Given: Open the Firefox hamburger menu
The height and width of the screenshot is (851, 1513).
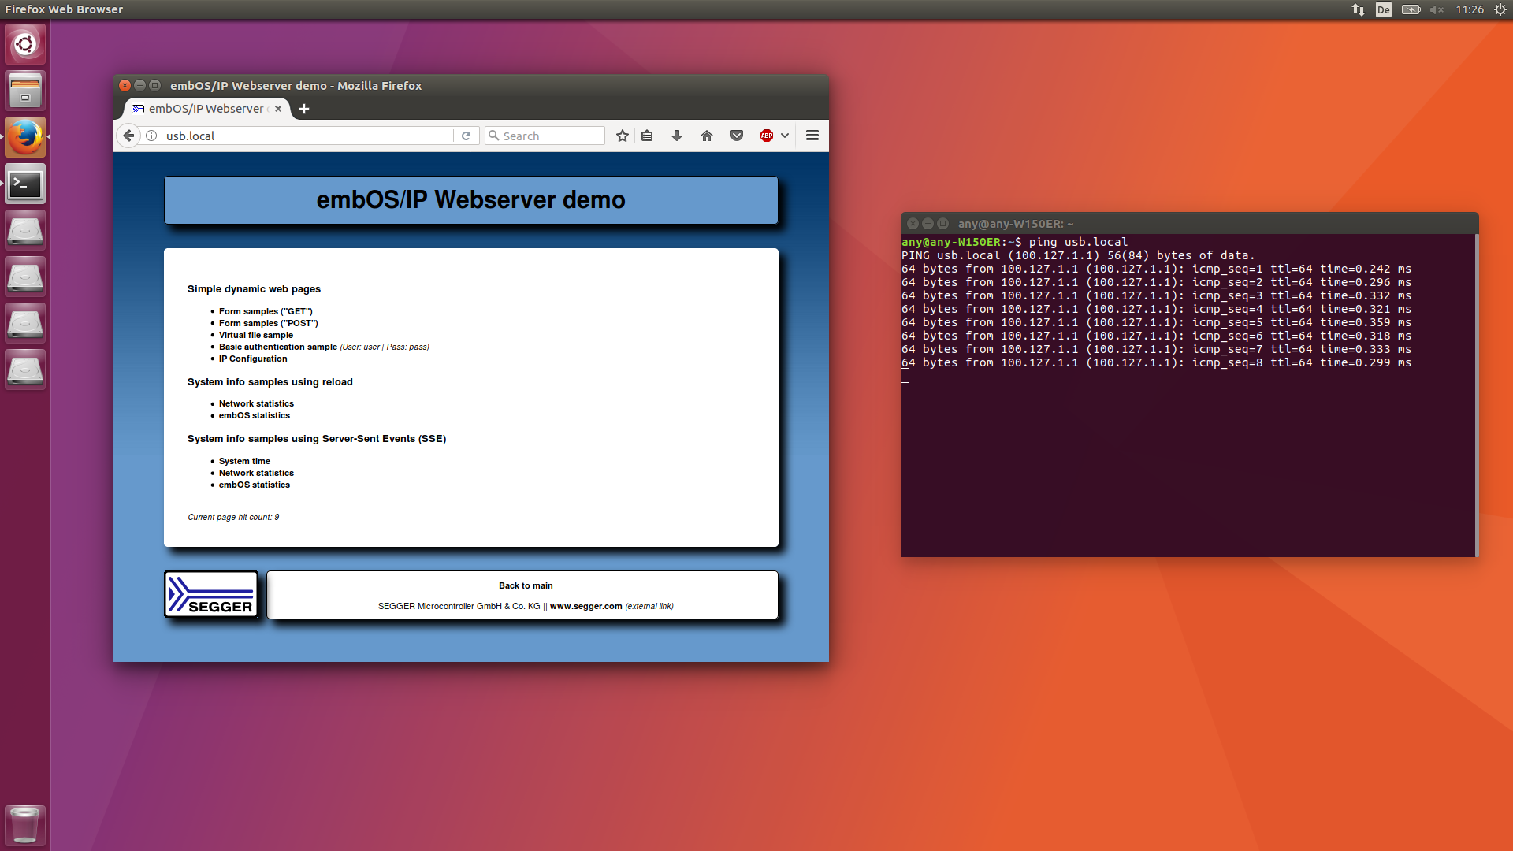Looking at the screenshot, I should [812, 136].
